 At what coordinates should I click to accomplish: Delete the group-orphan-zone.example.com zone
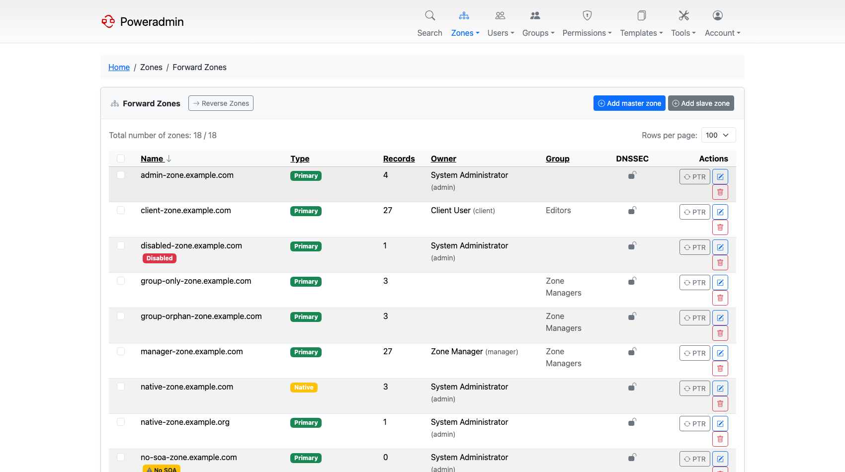point(720,333)
